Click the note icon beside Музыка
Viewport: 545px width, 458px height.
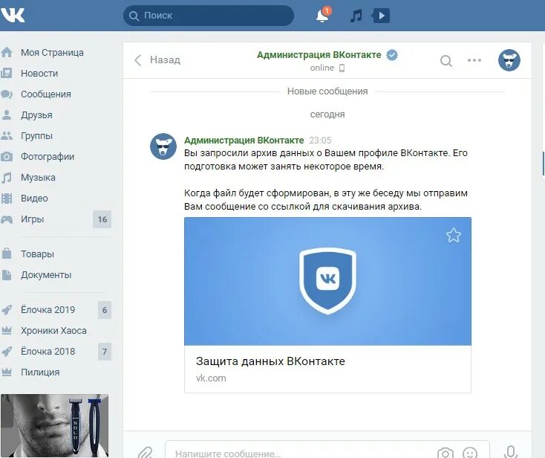coord(7,178)
